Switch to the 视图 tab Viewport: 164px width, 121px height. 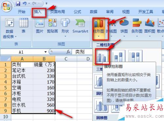tap(126, 12)
